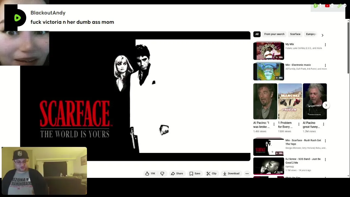
Task: Open the Share dialog for the video
Action: pyautogui.click(x=177, y=173)
